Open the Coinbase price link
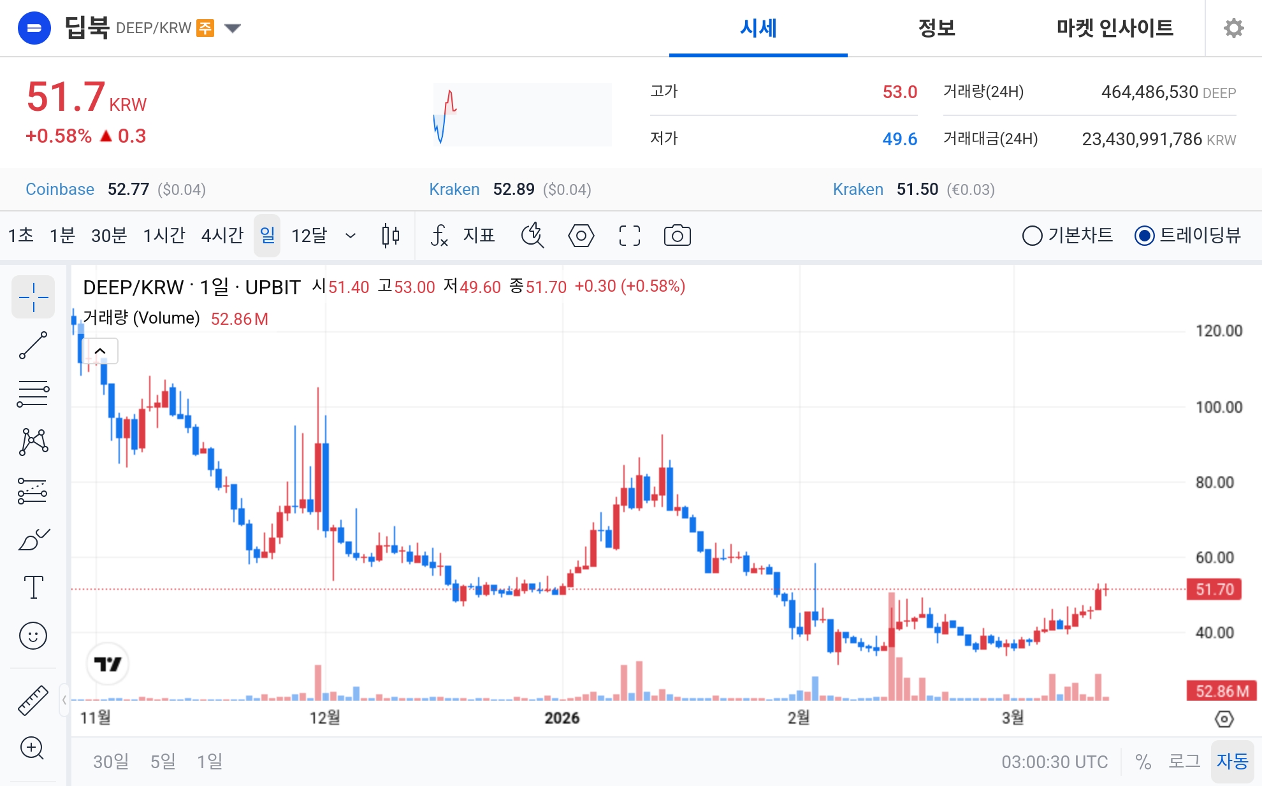 click(59, 189)
